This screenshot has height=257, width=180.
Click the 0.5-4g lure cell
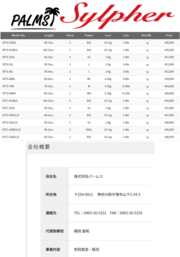(x=108, y=130)
